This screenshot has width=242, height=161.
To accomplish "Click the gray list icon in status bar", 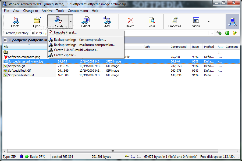I will point(139,156).
